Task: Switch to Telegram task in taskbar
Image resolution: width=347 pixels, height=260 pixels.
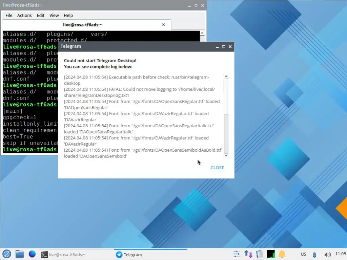Action: click(150, 255)
